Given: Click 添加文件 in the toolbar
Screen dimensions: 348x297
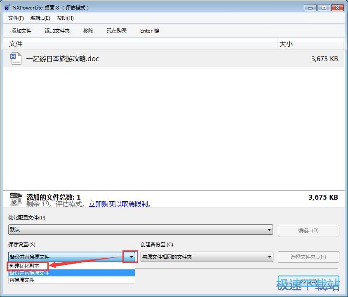Looking at the screenshot, I should pos(21,31).
